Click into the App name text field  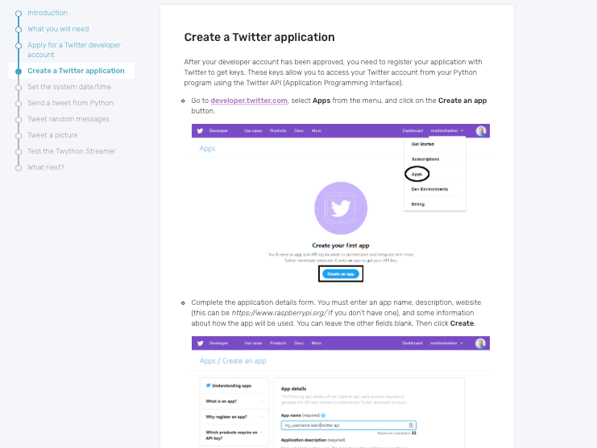point(342,425)
